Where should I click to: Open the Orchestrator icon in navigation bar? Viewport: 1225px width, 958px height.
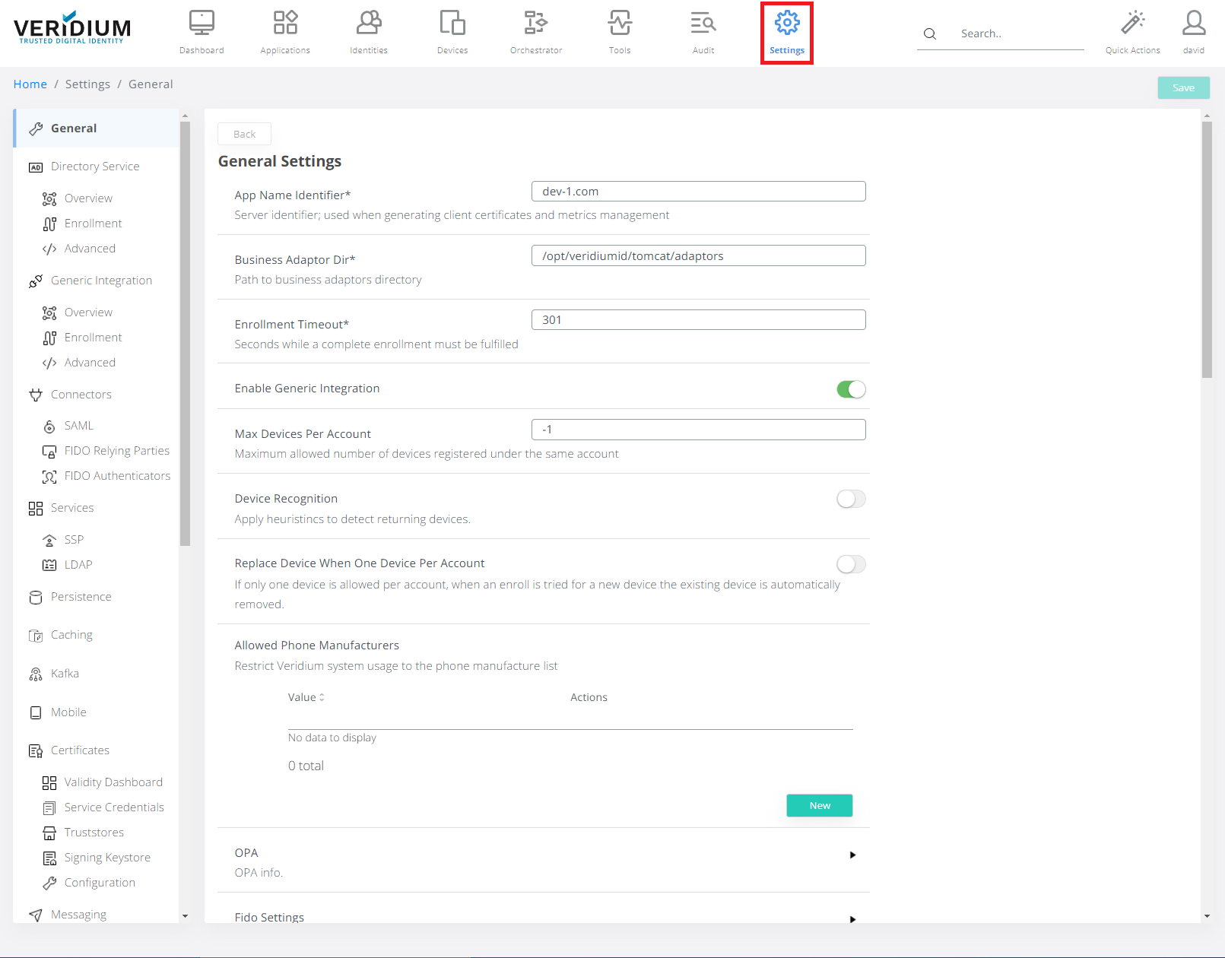(536, 24)
